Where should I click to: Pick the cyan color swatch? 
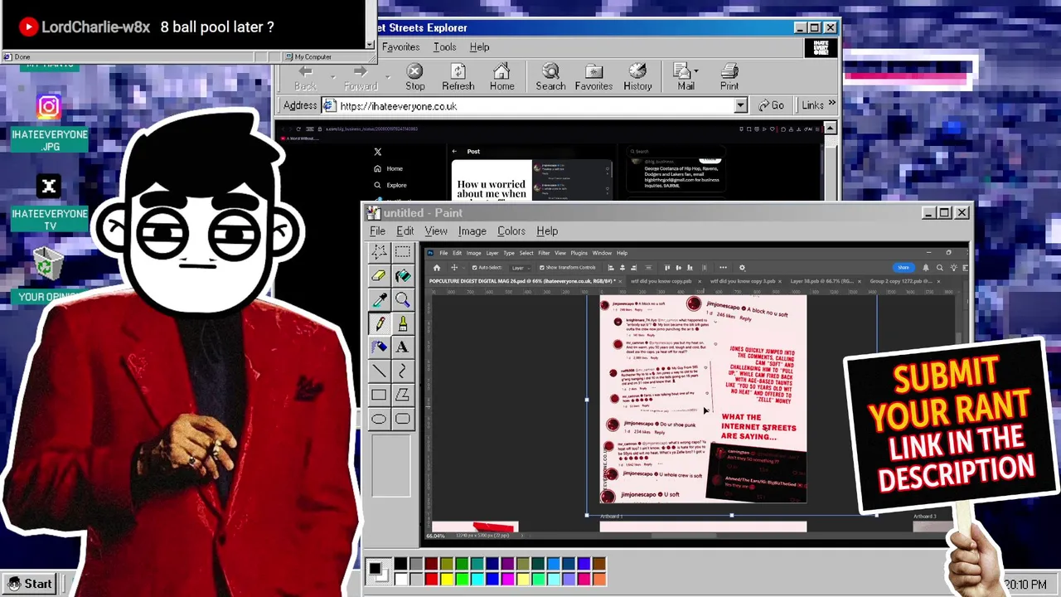(477, 579)
